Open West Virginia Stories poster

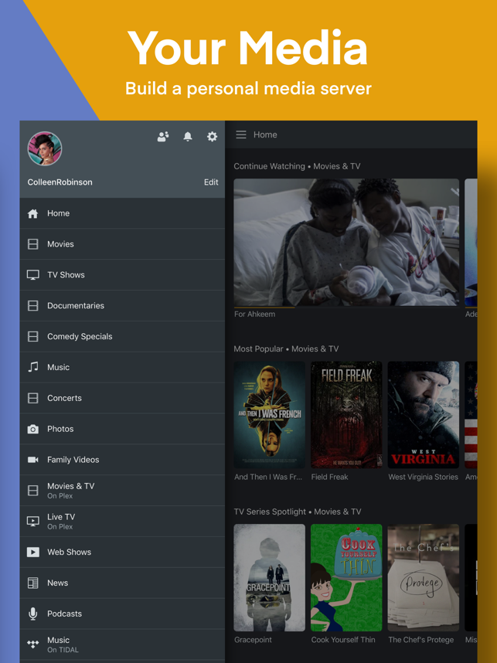click(x=424, y=415)
